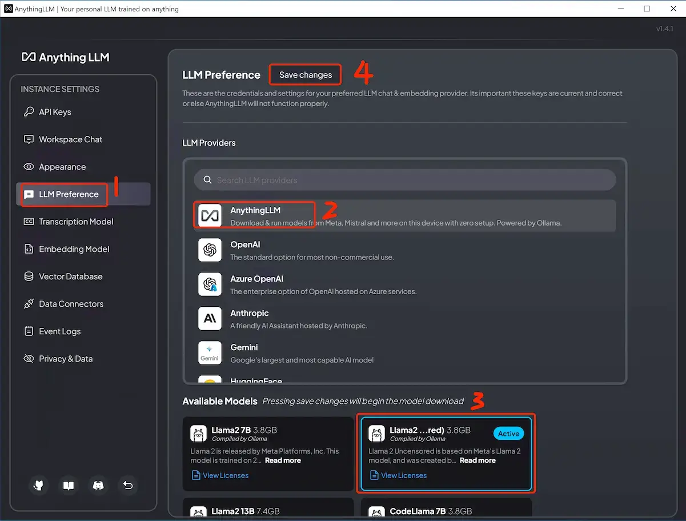Open the Vector Database settings page

point(70,276)
